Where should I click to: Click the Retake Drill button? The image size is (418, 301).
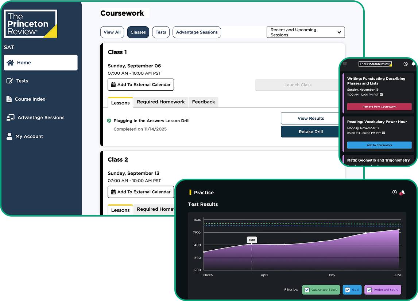[x=310, y=132]
